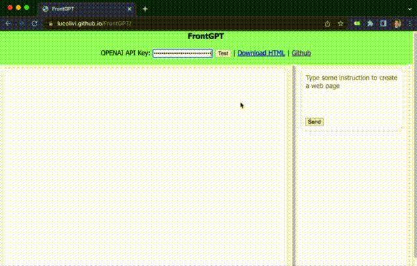
Task: Open the profile avatar menu
Action: pyautogui.click(x=397, y=23)
